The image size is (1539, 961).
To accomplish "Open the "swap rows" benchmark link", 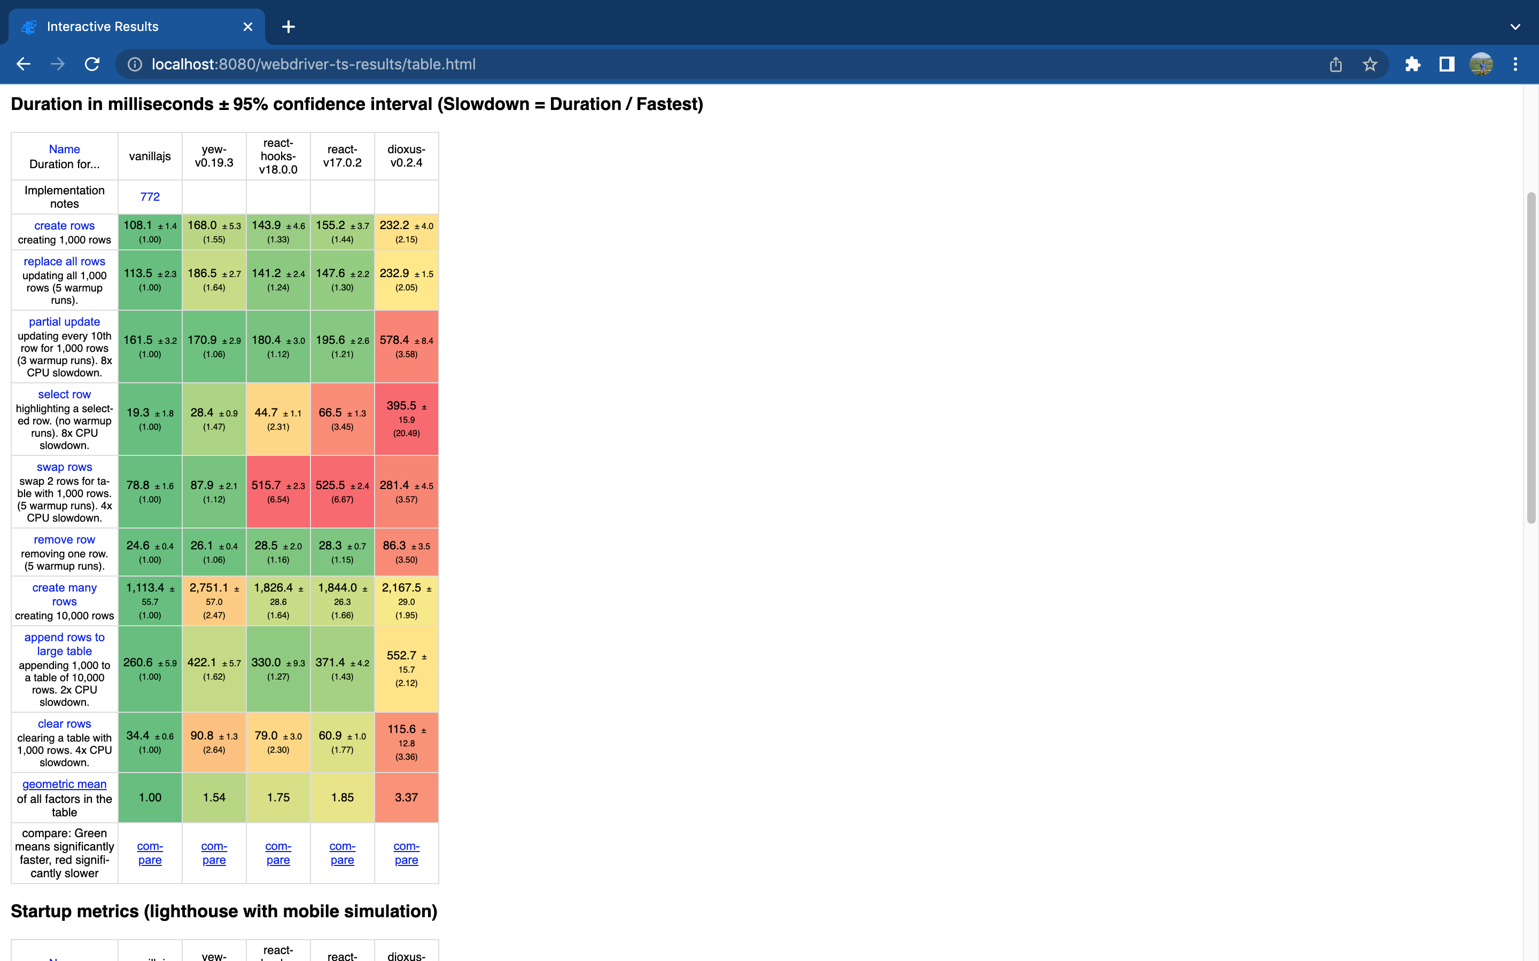I will [64, 467].
